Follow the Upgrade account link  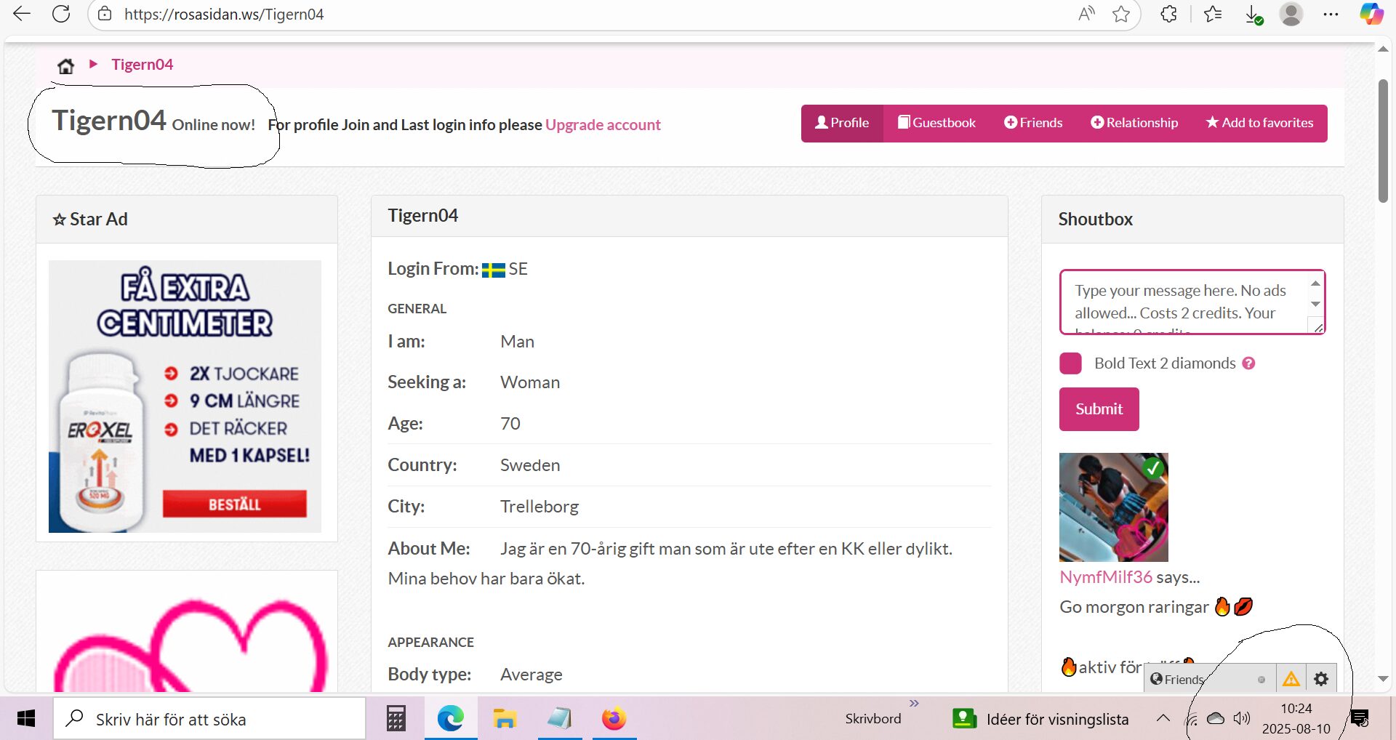tap(603, 124)
